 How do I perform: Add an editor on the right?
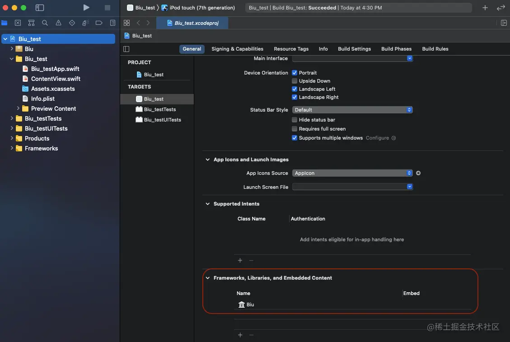click(504, 23)
